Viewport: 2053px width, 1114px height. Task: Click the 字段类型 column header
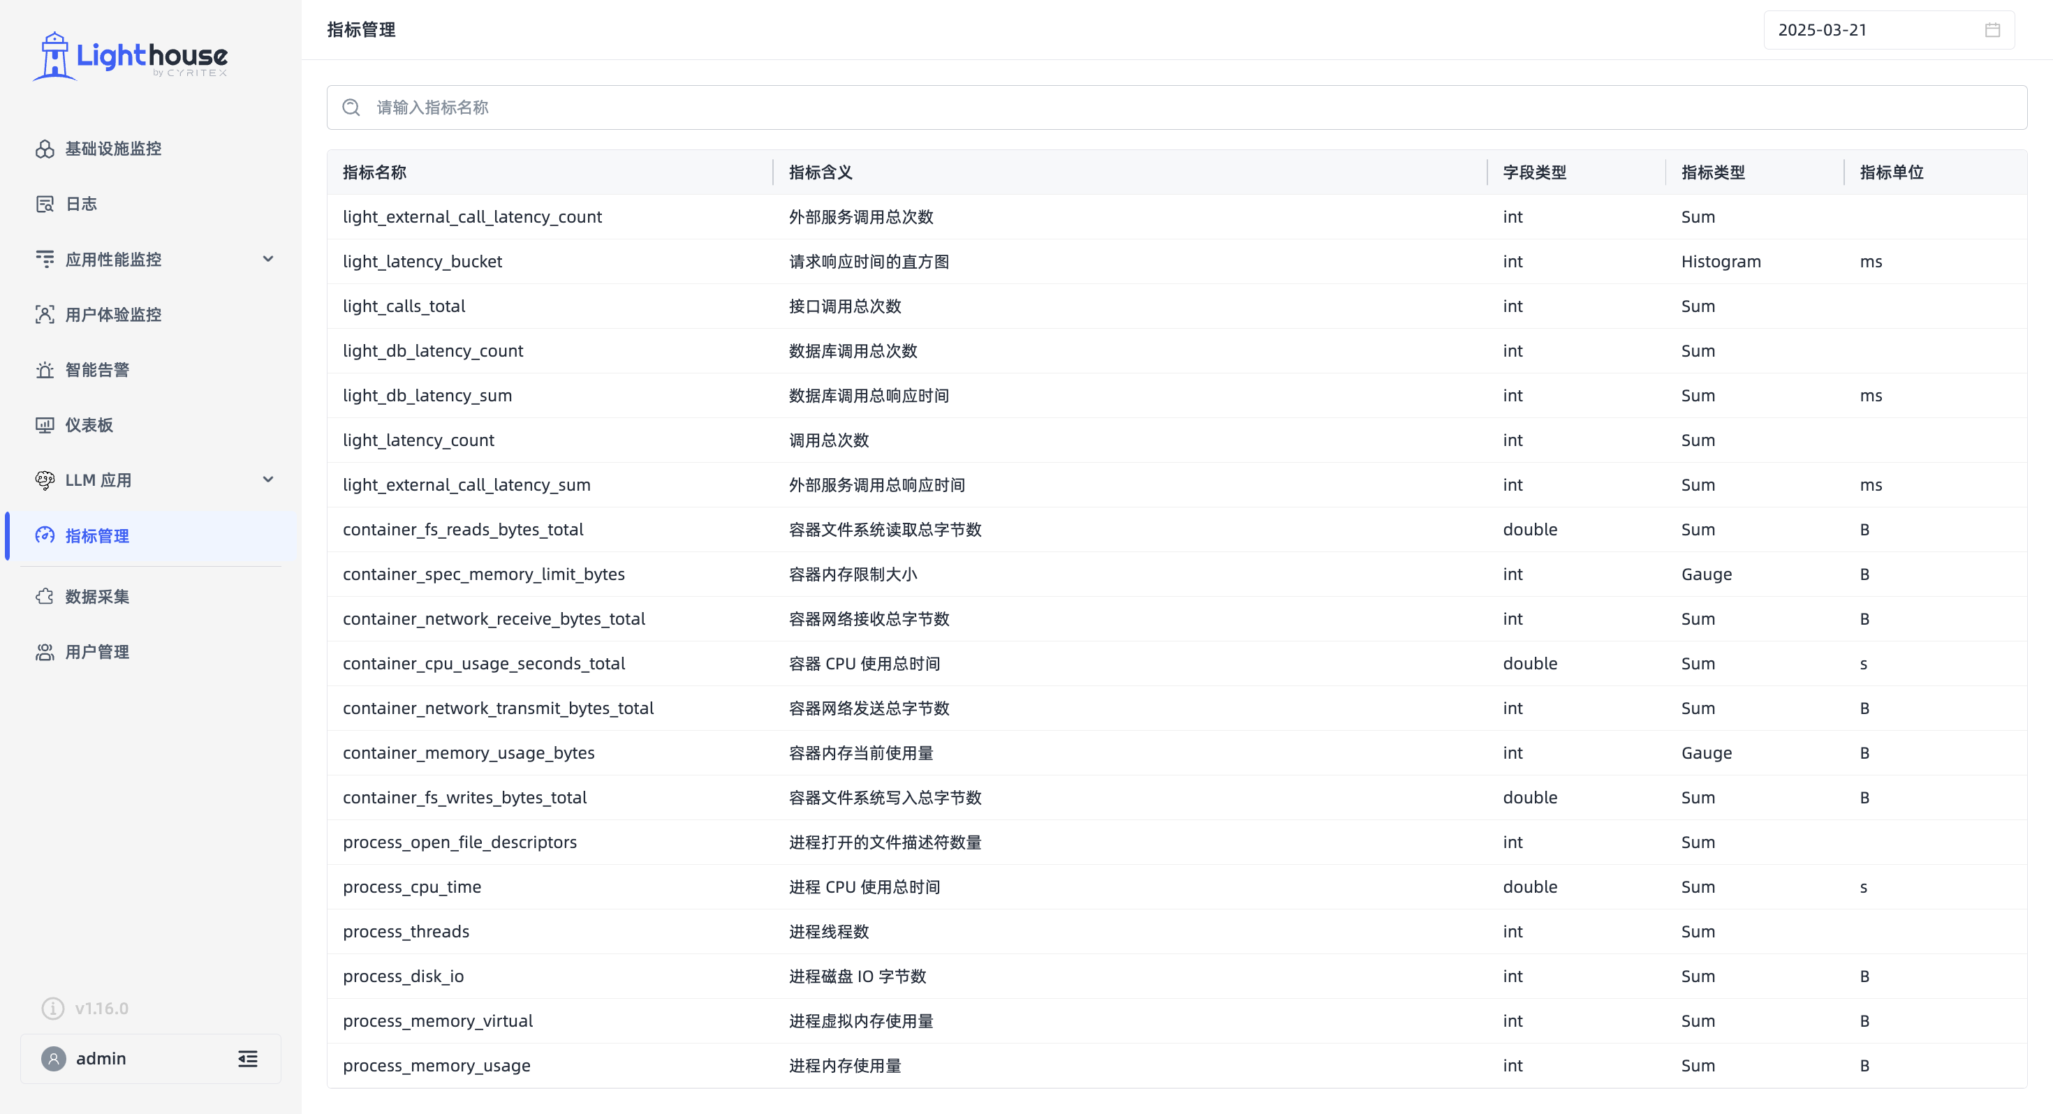1535,172
